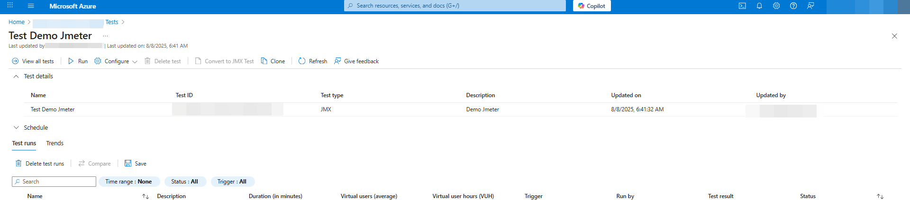Open the Status filter pill
This screenshot has width=910, height=200.
tap(185, 182)
